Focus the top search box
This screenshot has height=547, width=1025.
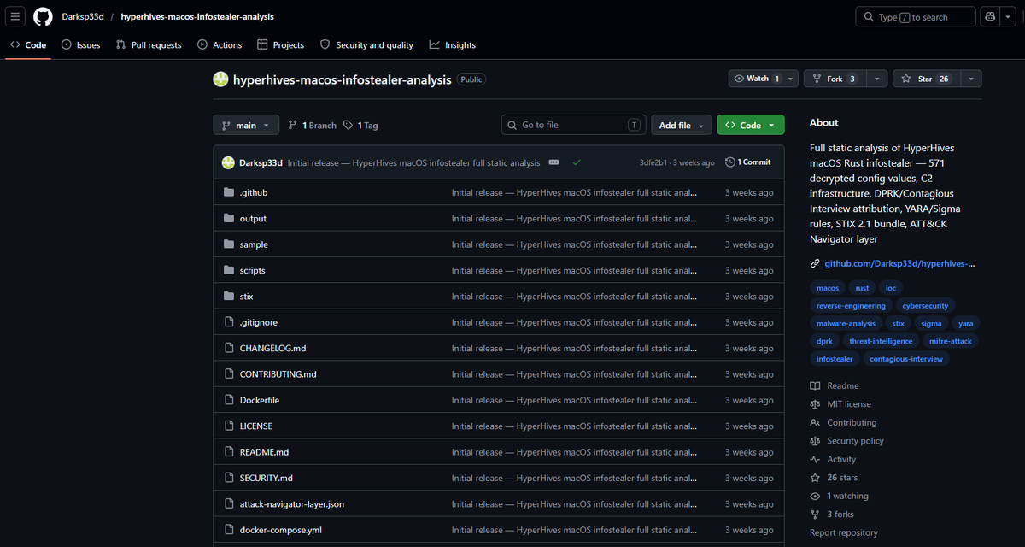coord(915,16)
